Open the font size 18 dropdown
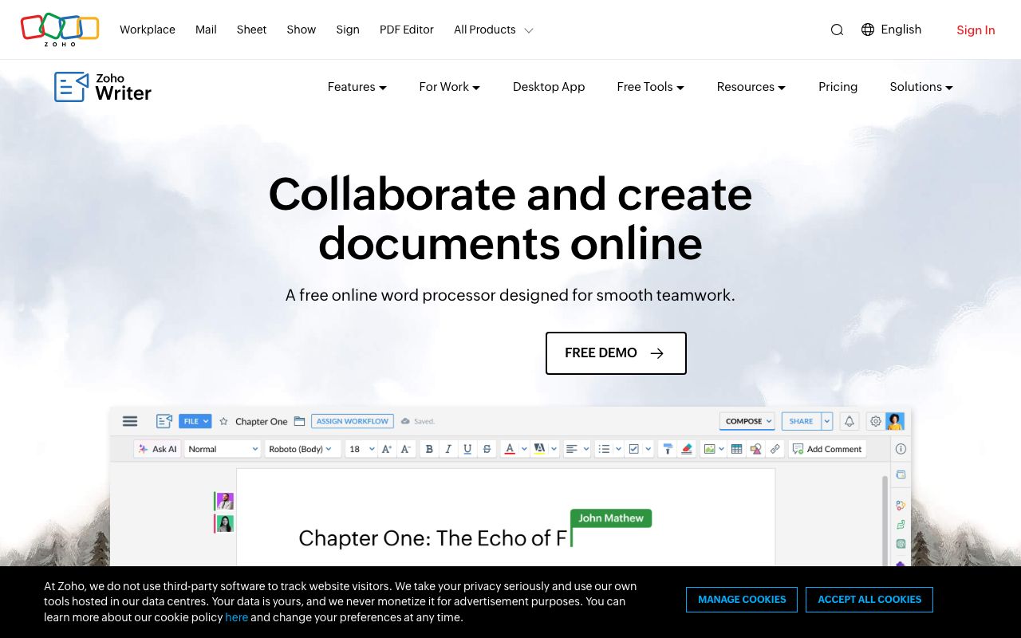1021x638 pixels. (361, 449)
